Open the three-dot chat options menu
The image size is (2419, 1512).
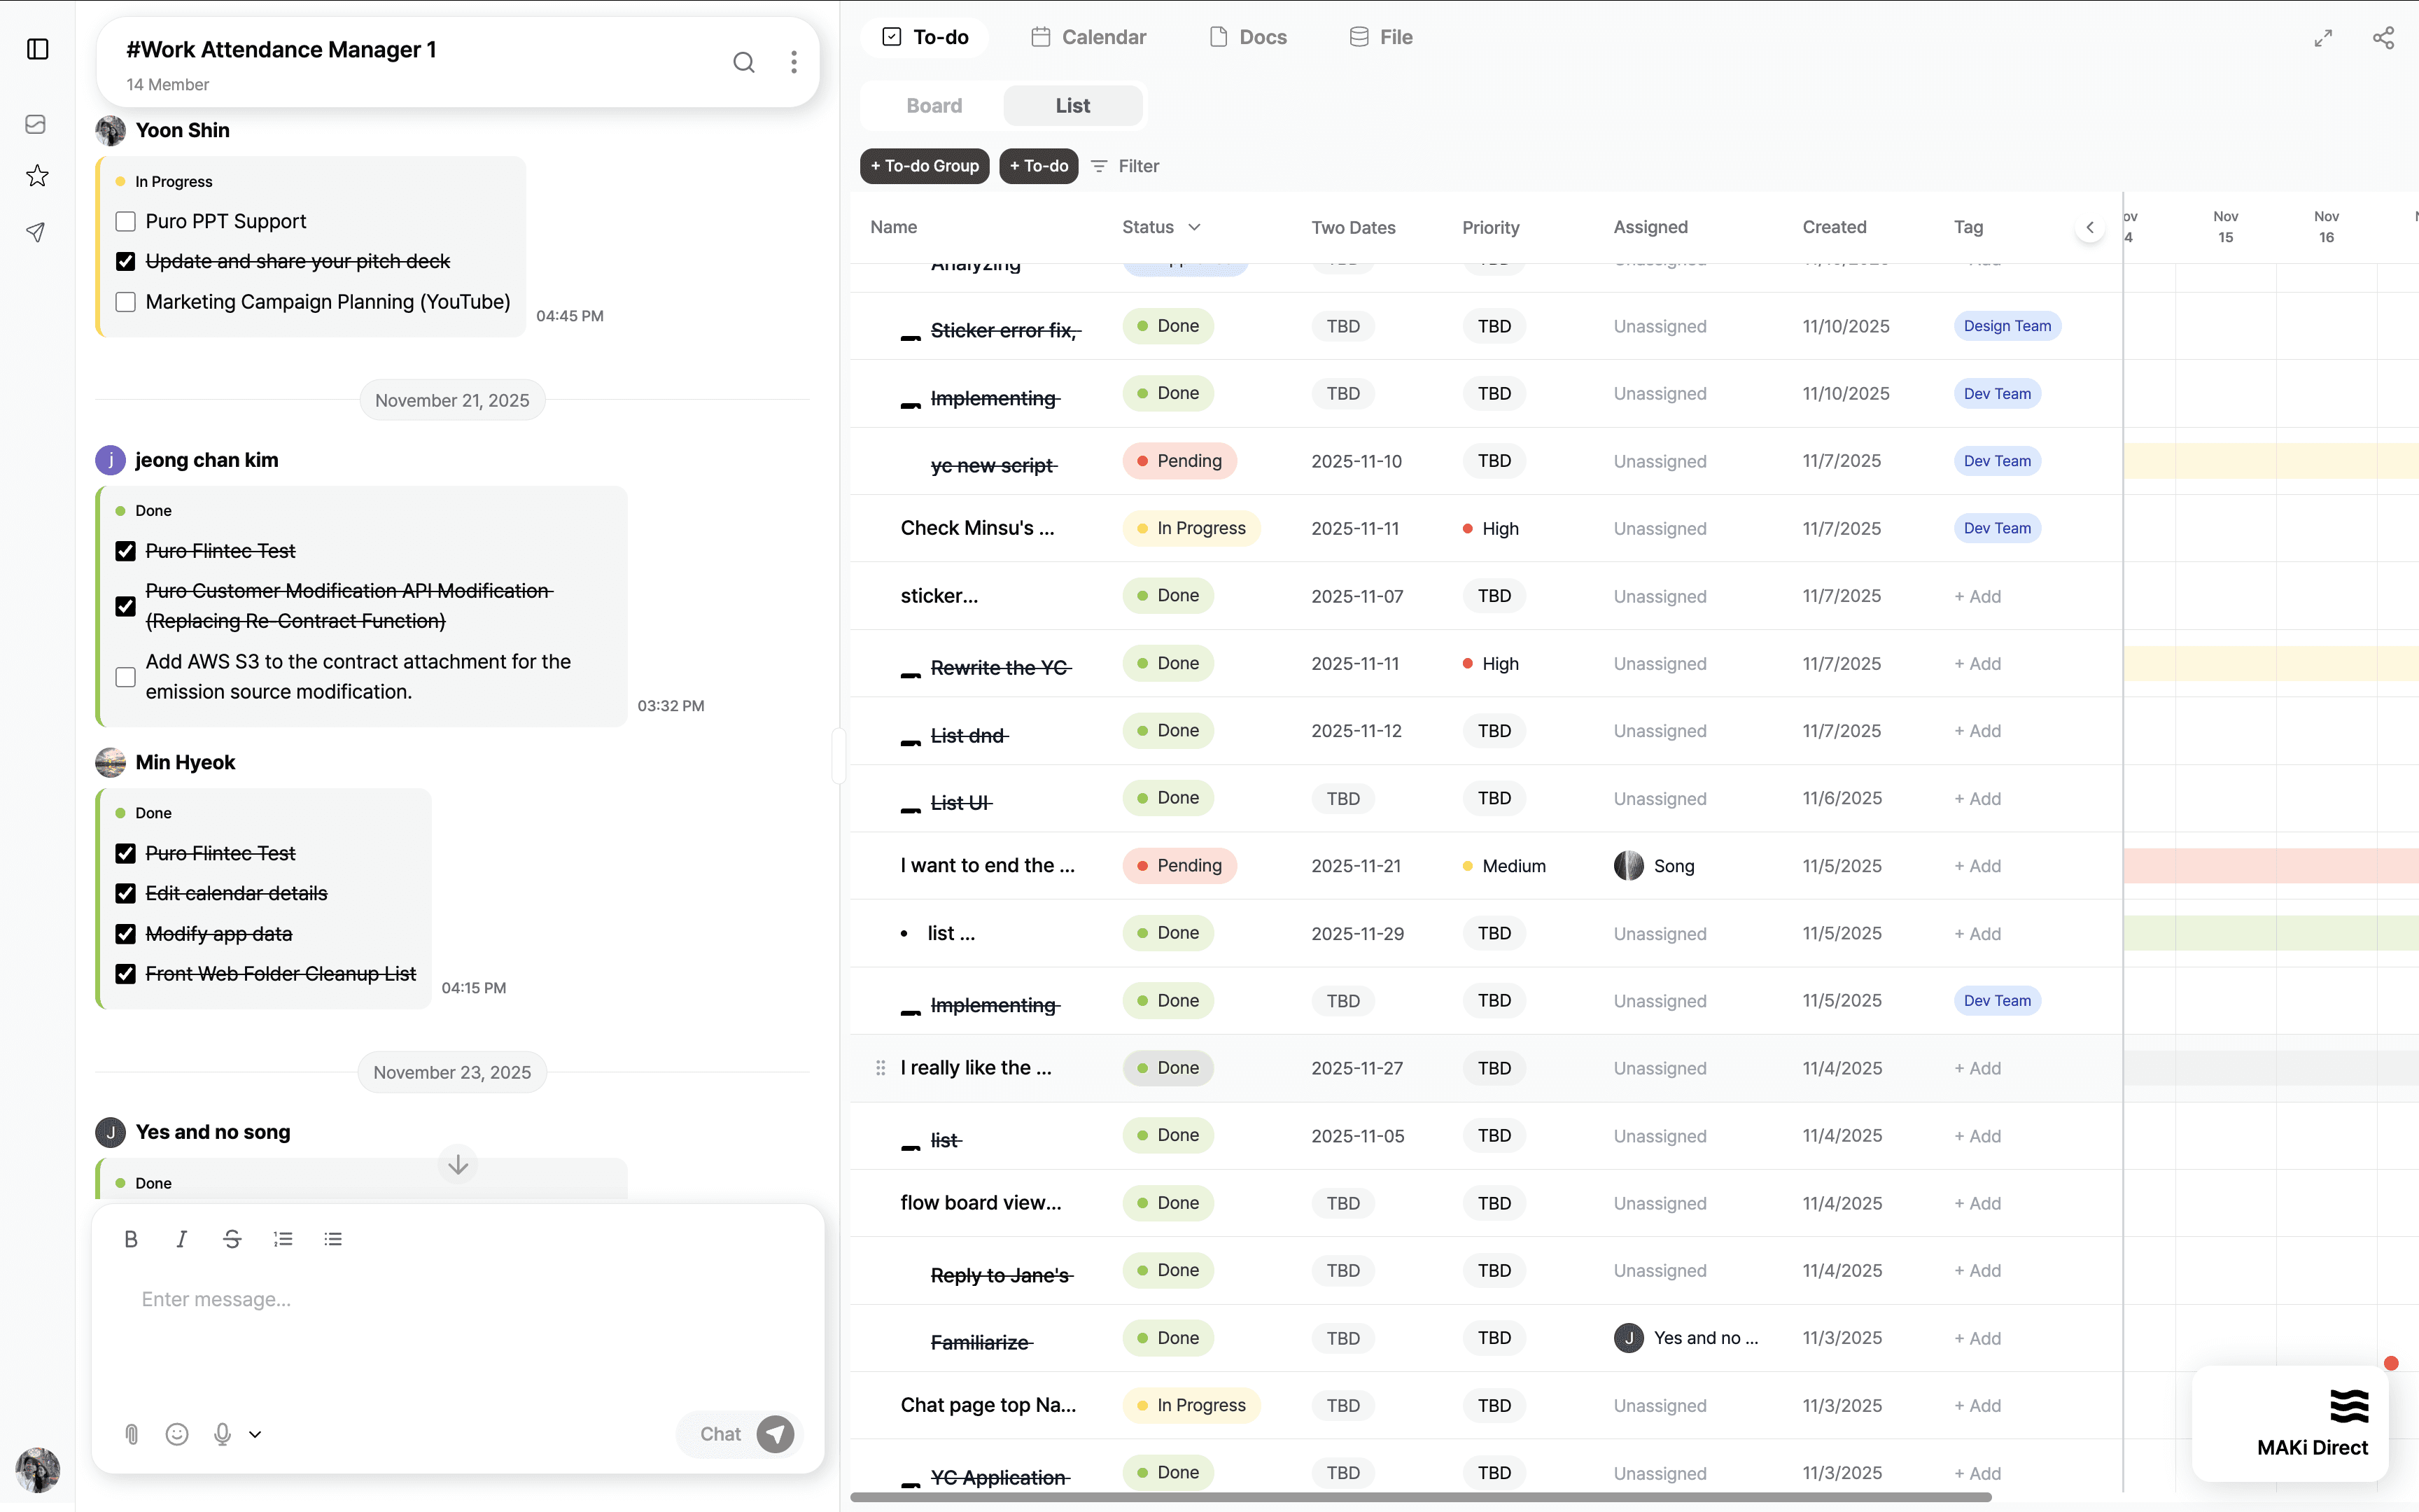tap(794, 62)
